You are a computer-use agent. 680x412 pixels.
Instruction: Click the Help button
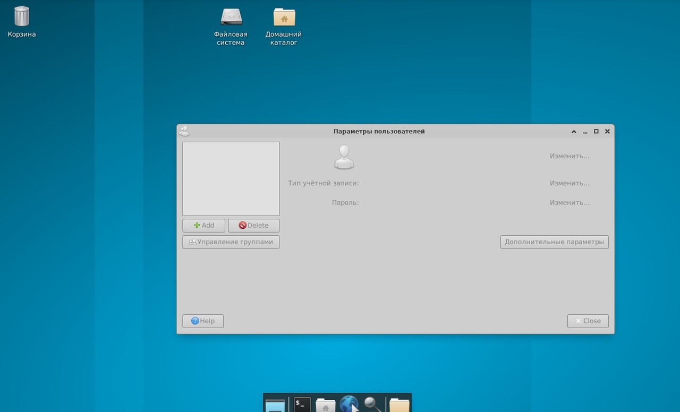click(203, 321)
